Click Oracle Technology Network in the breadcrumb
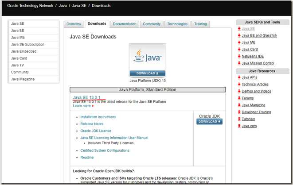The height and width of the screenshot is (185, 293). pyautogui.click(x=30, y=6)
